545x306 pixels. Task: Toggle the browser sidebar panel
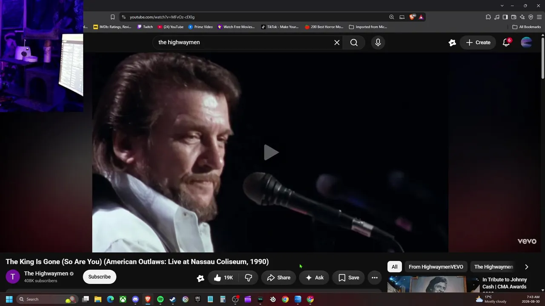[x=505, y=17]
